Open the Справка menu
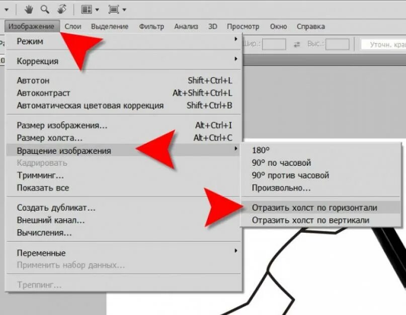The image size is (406, 315). tap(311, 27)
